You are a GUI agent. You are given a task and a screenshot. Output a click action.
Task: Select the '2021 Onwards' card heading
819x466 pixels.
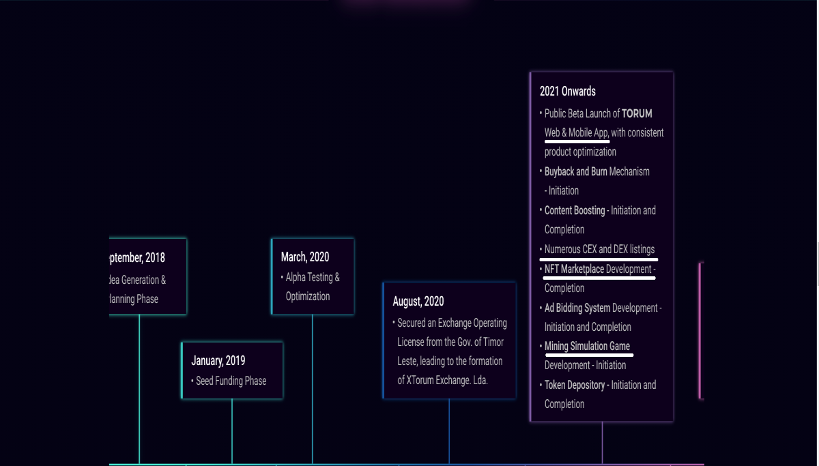[568, 91]
